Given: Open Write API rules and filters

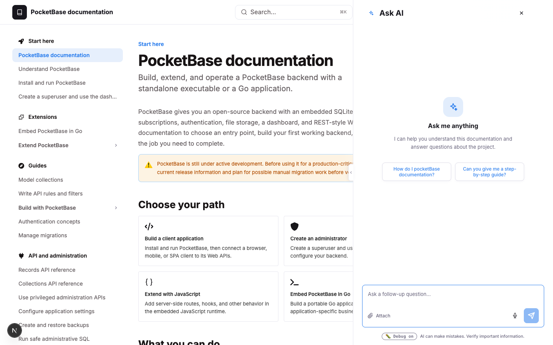Looking at the screenshot, I should pos(68,194).
